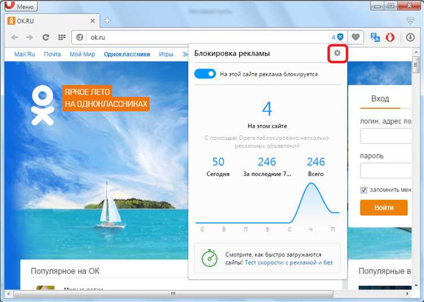Click the Войти button

click(384, 208)
